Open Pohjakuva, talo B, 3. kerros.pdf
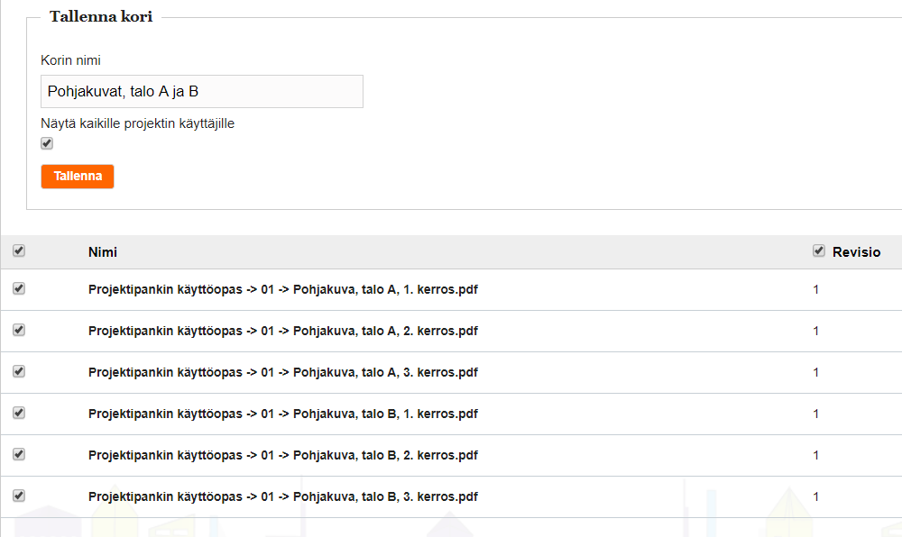 [x=282, y=497]
